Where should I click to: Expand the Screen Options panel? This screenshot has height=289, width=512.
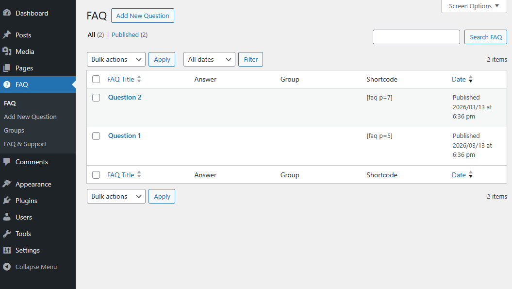click(x=474, y=6)
